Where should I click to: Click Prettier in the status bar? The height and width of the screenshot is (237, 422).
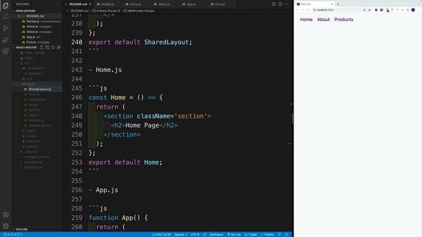click(x=267, y=234)
